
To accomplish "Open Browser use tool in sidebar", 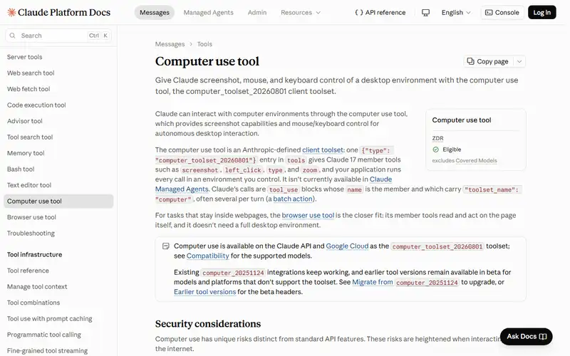I will tap(31, 217).
